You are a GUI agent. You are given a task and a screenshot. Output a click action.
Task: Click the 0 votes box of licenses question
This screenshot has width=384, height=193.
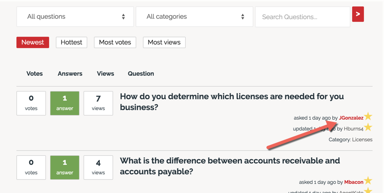point(31,103)
